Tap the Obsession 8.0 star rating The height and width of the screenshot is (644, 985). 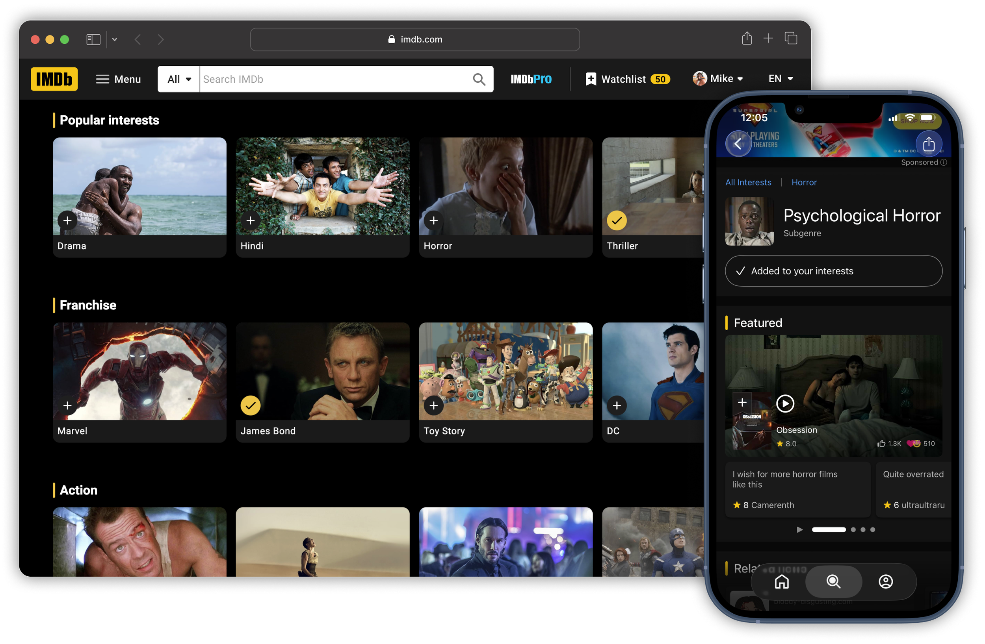click(786, 443)
